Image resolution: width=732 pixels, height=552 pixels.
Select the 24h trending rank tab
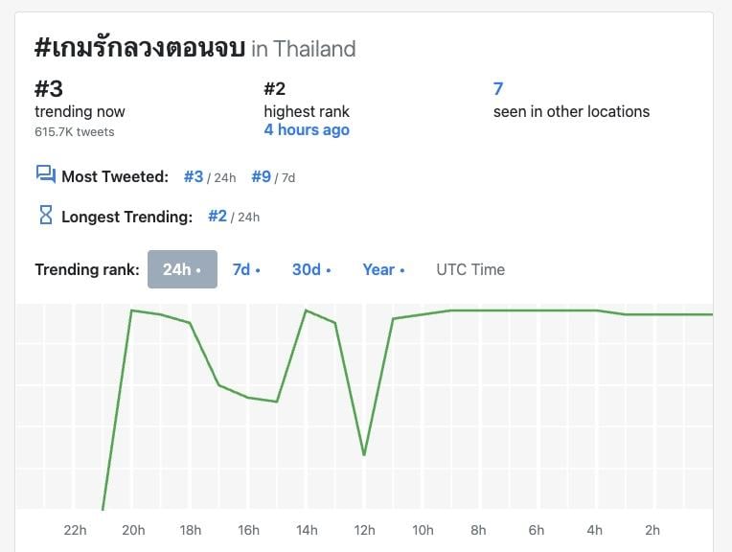(x=182, y=269)
